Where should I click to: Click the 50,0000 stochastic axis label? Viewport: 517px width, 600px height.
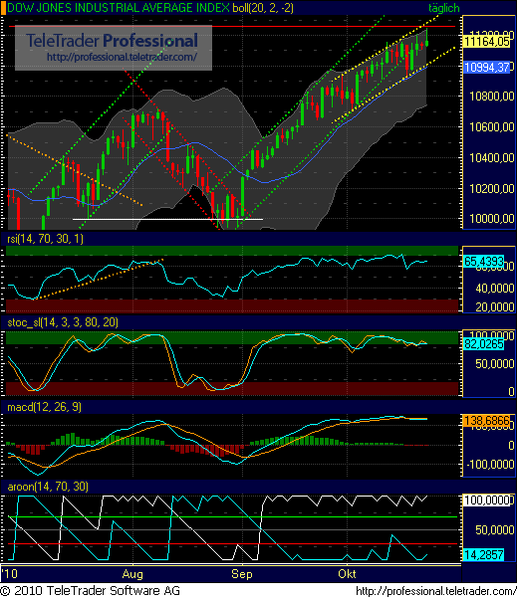494,364
